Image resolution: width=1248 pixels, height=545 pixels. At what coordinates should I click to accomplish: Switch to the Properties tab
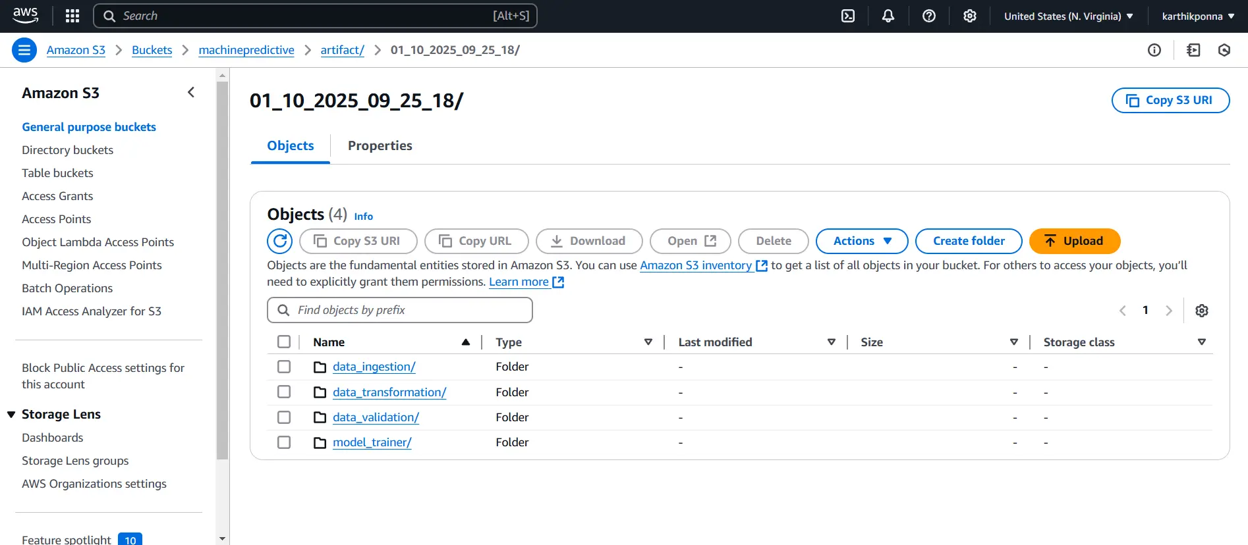click(x=380, y=146)
